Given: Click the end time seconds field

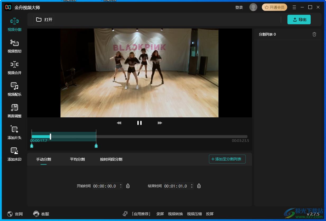Looking at the screenshot, I should (x=183, y=186).
